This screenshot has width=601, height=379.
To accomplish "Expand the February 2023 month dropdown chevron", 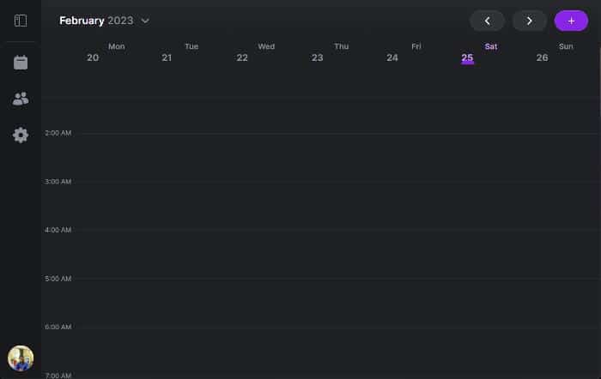I will tap(145, 21).
